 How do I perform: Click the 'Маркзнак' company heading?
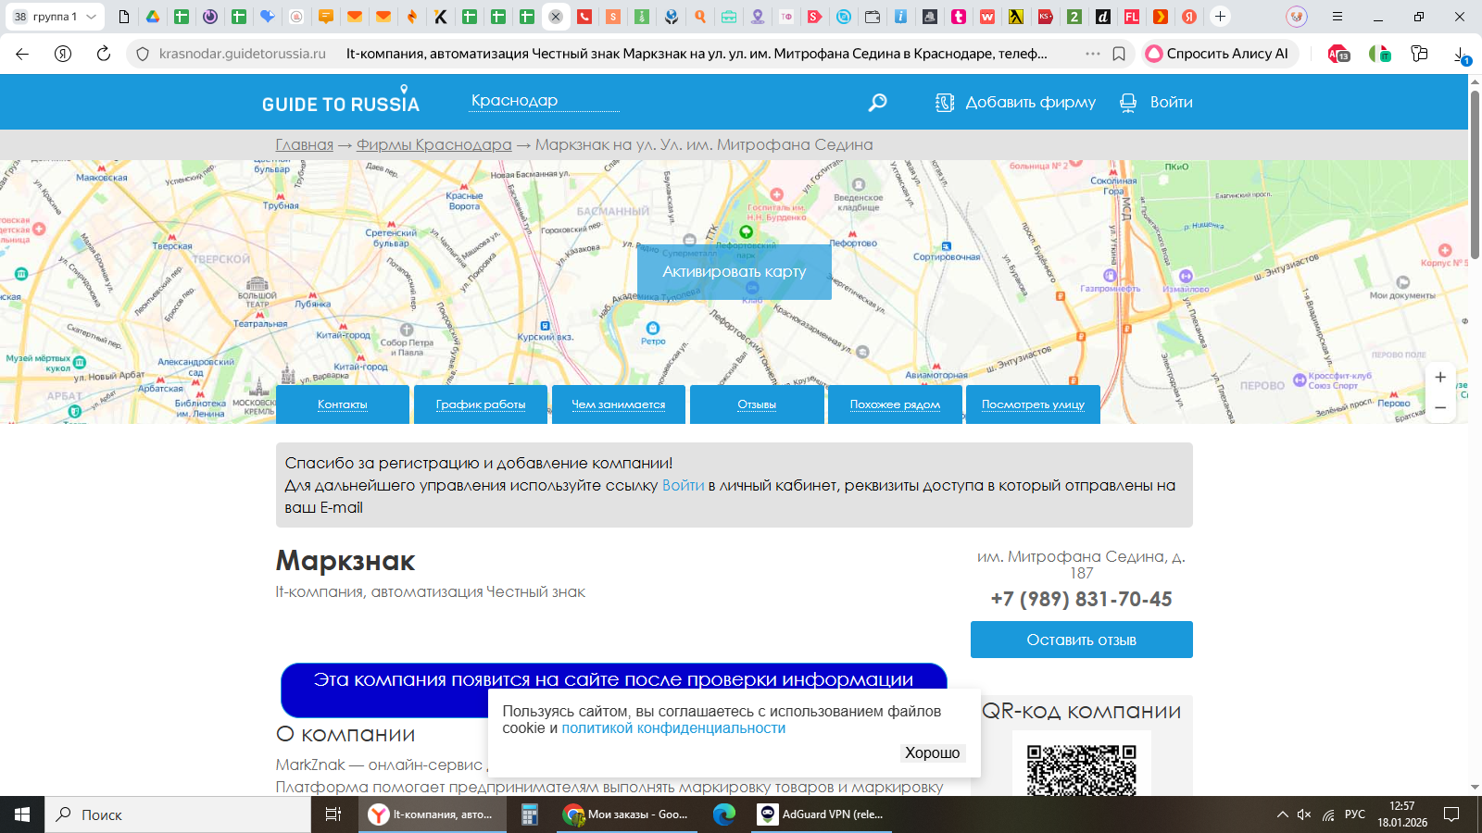tap(345, 561)
